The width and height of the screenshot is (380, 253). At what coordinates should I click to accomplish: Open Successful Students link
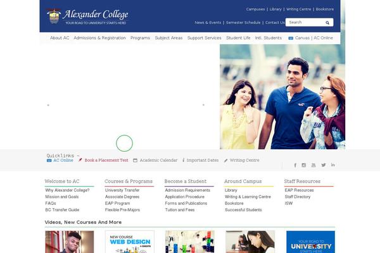(x=243, y=210)
